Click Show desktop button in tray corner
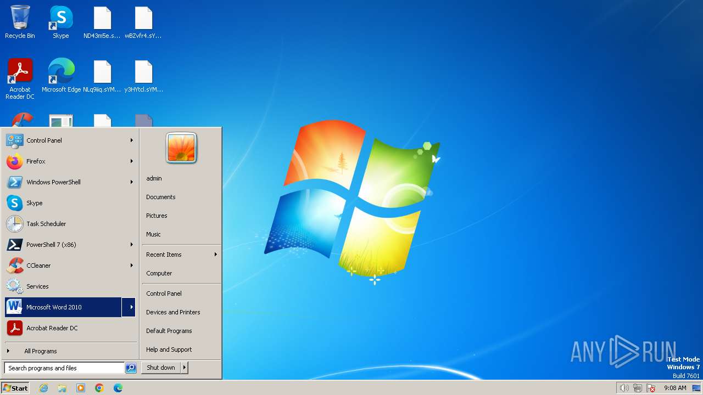The image size is (703, 395). (696, 388)
